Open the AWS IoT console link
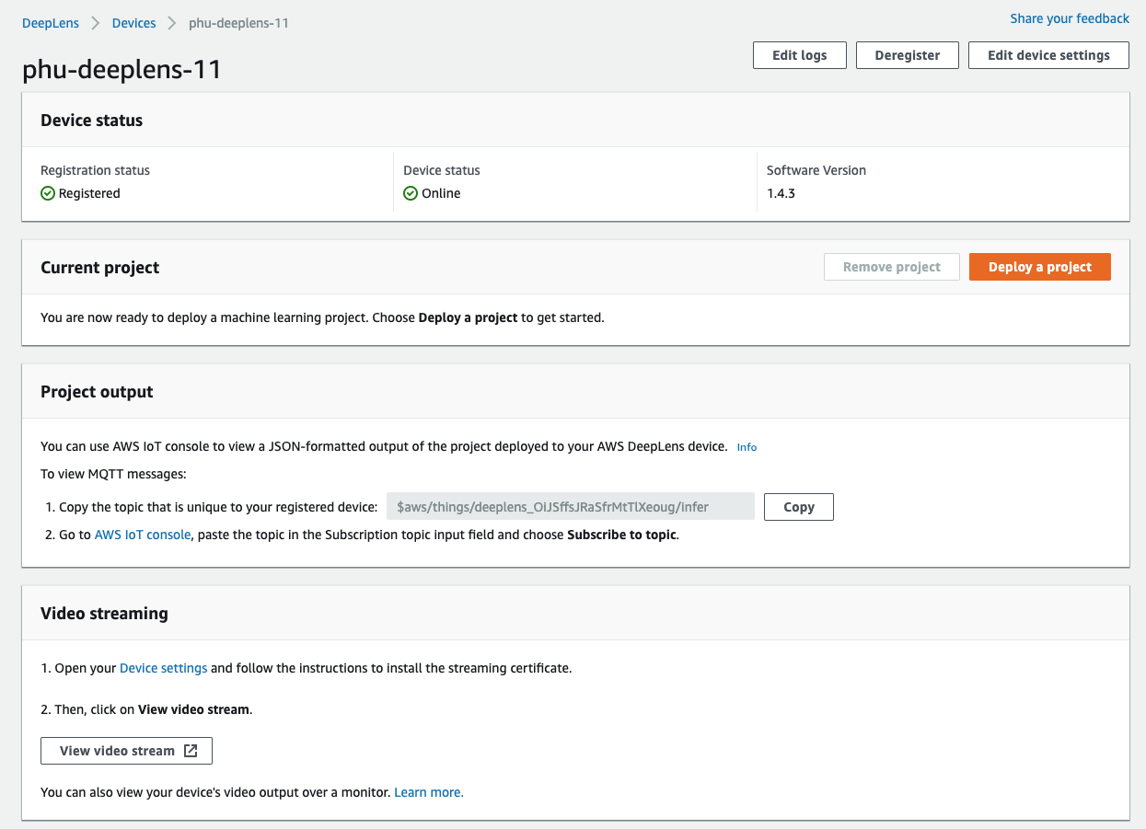The image size is (1146, 829). point(143,535)
